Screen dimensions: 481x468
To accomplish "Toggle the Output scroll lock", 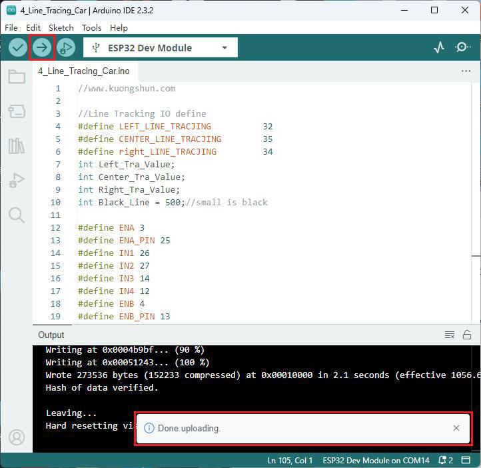I will (x=467, y=335).
